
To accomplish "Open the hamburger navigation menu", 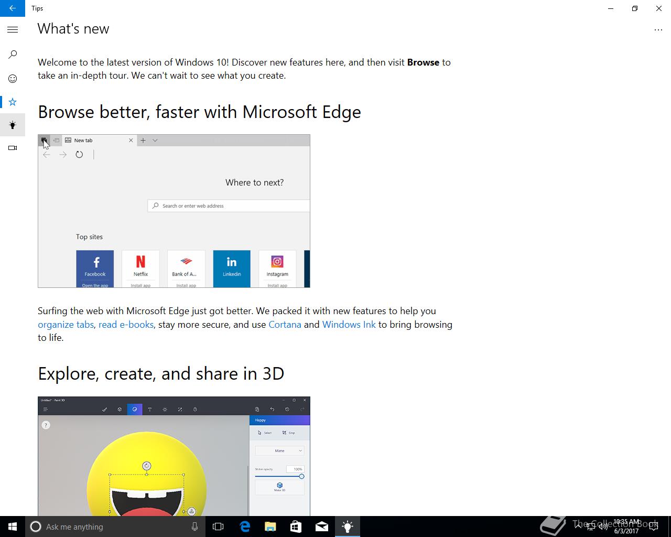I will click(13, 30).
